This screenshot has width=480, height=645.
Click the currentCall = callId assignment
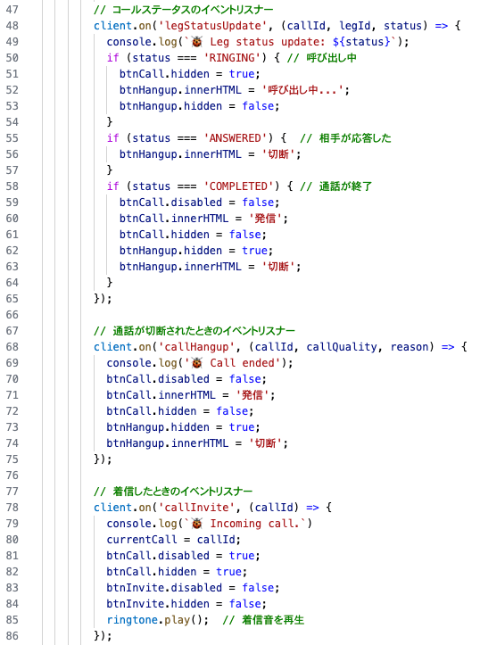tap(174, 539)
